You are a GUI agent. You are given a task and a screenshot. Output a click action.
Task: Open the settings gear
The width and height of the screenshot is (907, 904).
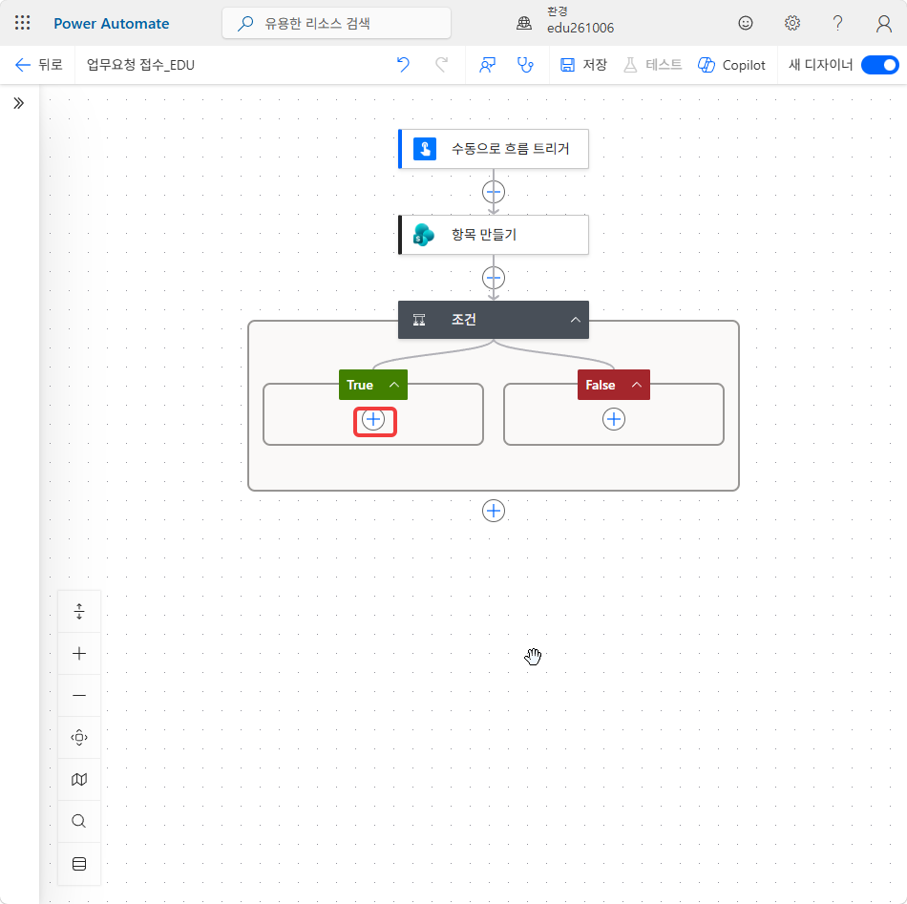click(791, 23)
